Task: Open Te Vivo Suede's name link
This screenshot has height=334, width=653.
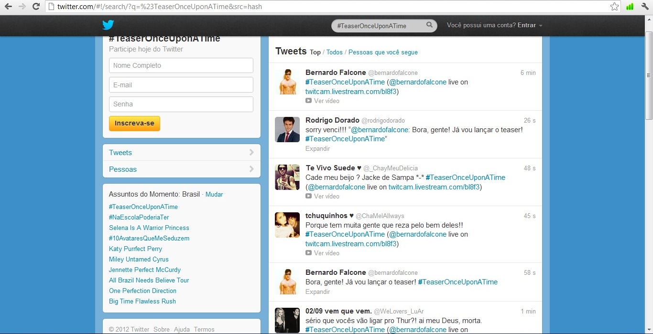Action: [x=333, y=168]
